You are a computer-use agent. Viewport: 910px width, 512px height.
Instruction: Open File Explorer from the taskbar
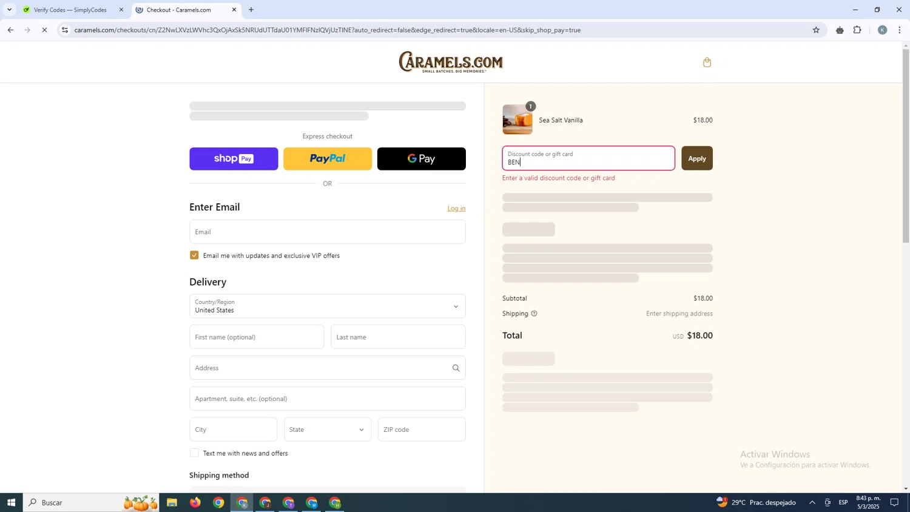point(172,502)
